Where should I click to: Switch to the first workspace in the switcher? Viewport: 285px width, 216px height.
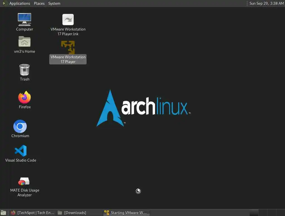[x=254, y=213]
